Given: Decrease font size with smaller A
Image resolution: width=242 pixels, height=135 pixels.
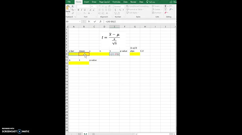Looking at the screenshot, I should tap(93, 10).
